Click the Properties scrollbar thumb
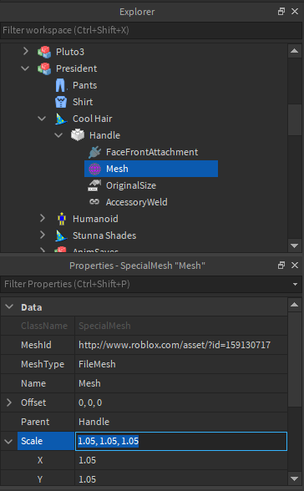This screenshot has width=304, height=491. tap(294, 359)
